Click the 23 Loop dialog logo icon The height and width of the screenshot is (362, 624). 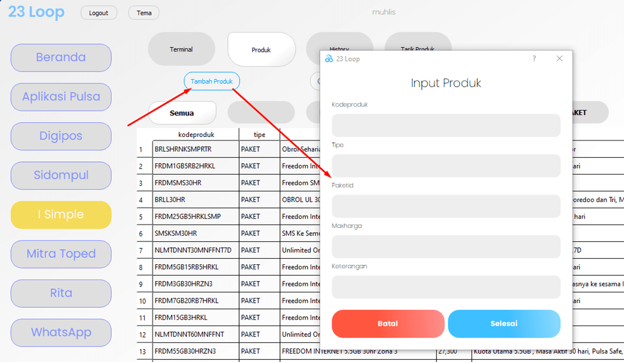pyautogui.click(x=329, y=59)
